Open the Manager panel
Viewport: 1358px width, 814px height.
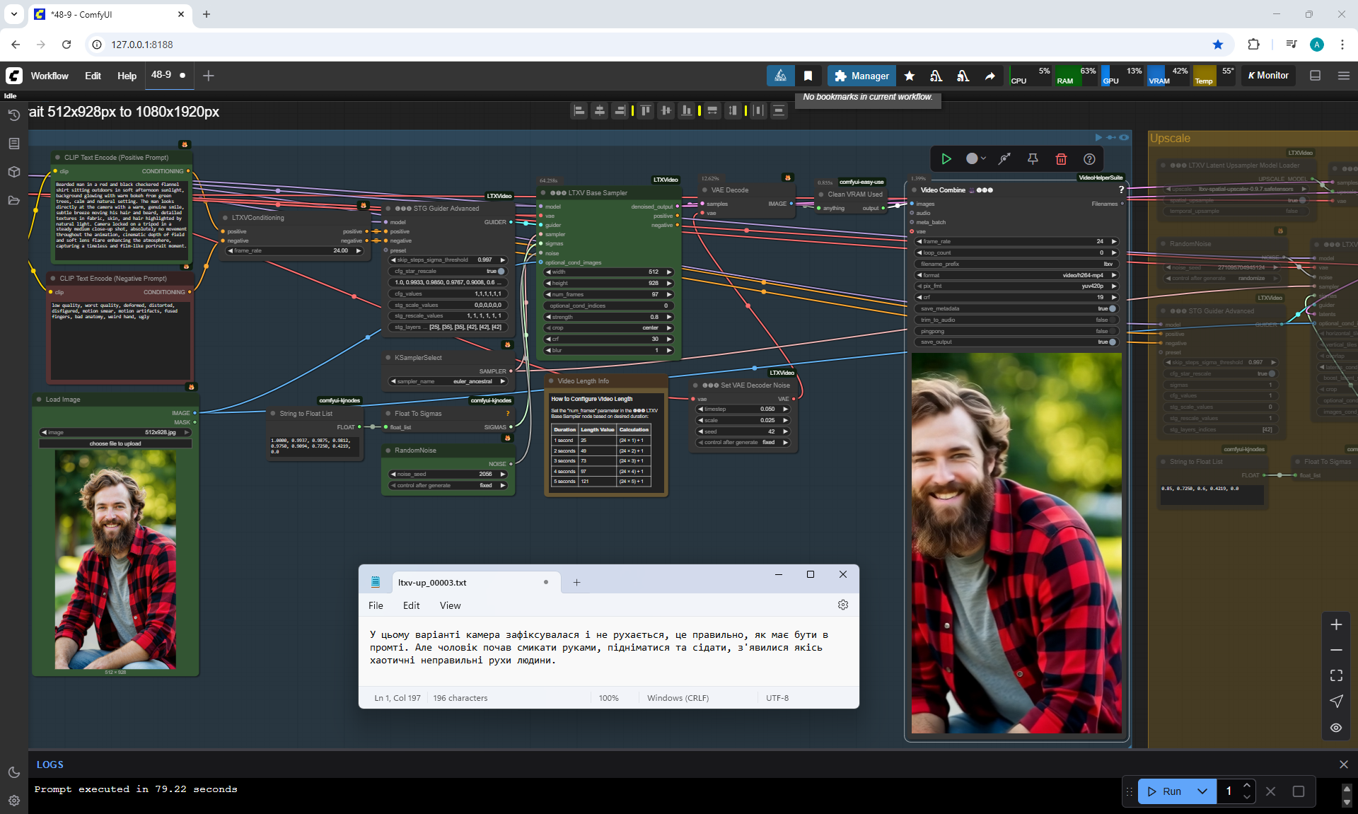point(861,76)
